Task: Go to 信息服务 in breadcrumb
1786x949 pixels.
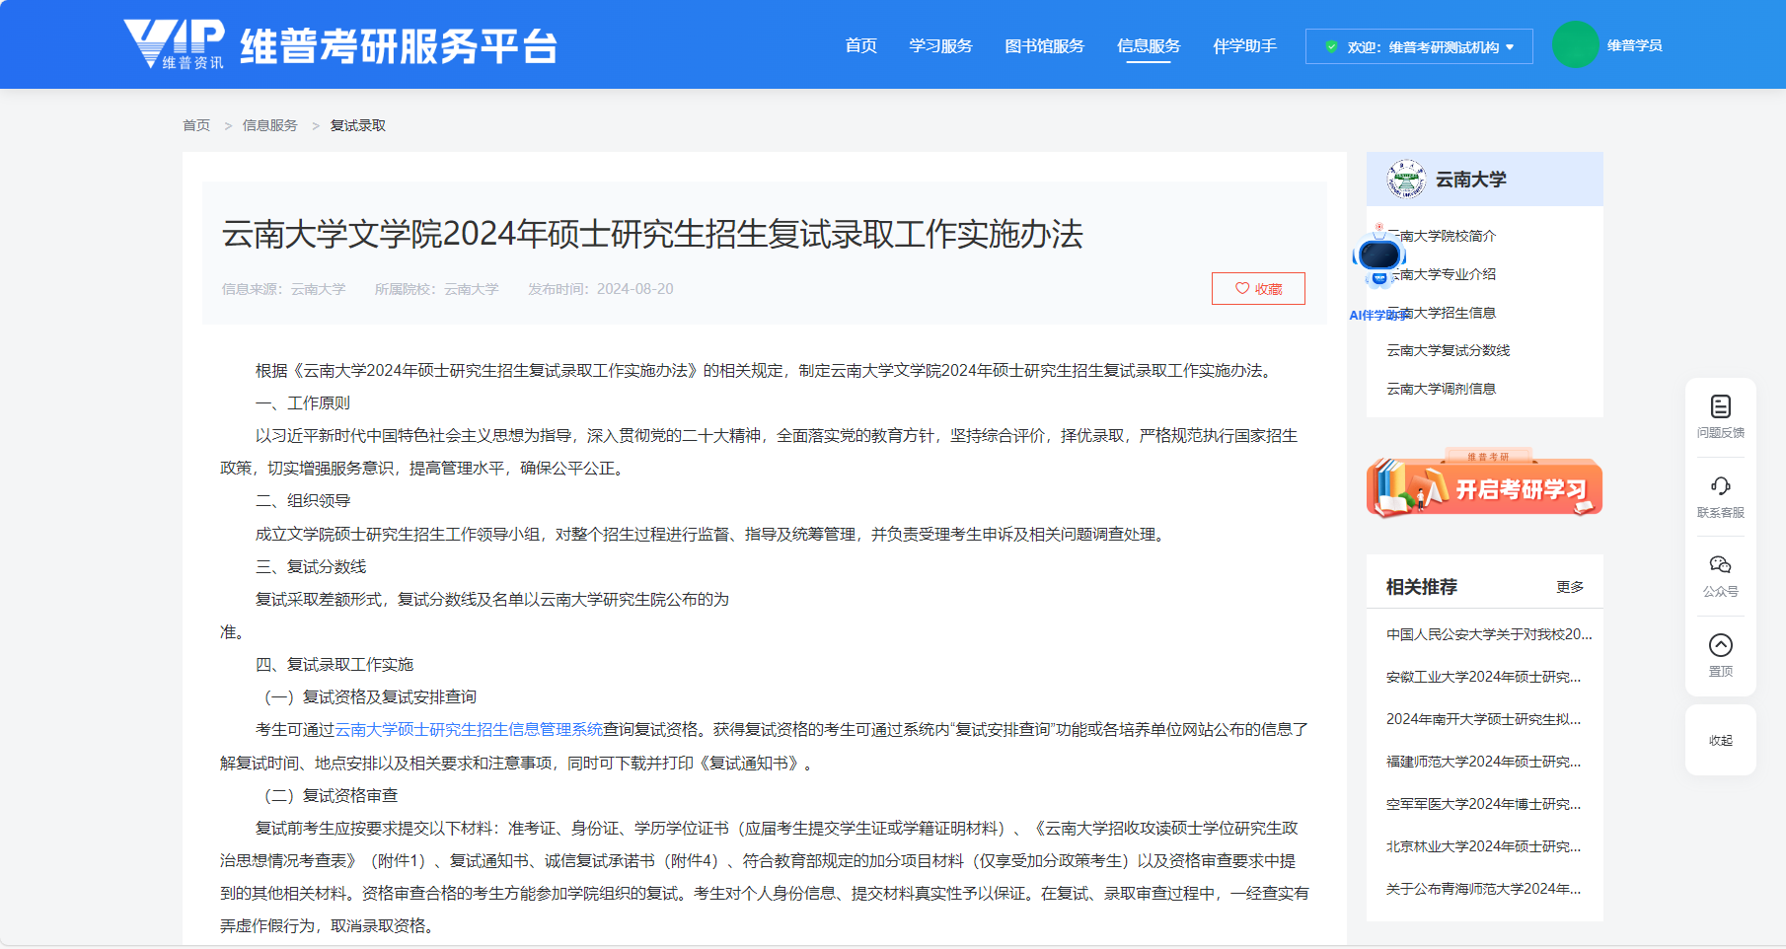Action: click(x=269, y=125)
